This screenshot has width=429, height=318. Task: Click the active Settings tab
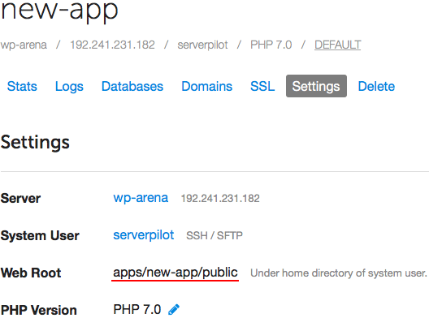[316, 86]
